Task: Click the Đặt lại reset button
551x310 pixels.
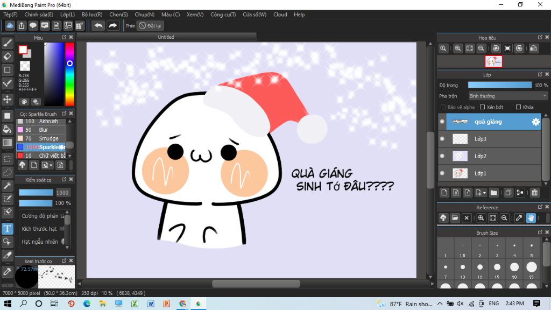Action: pos(150,26)
